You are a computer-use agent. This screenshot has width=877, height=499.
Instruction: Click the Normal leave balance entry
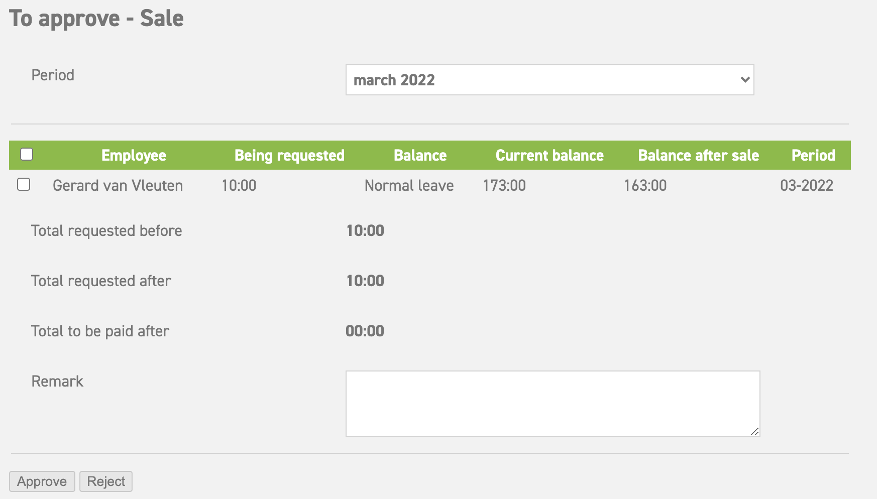click(409, 185)
